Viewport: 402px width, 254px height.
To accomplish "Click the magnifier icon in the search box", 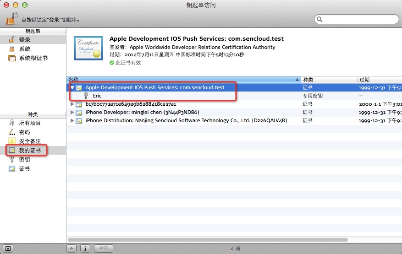I will pyautogui.click(x=319, y=19).
